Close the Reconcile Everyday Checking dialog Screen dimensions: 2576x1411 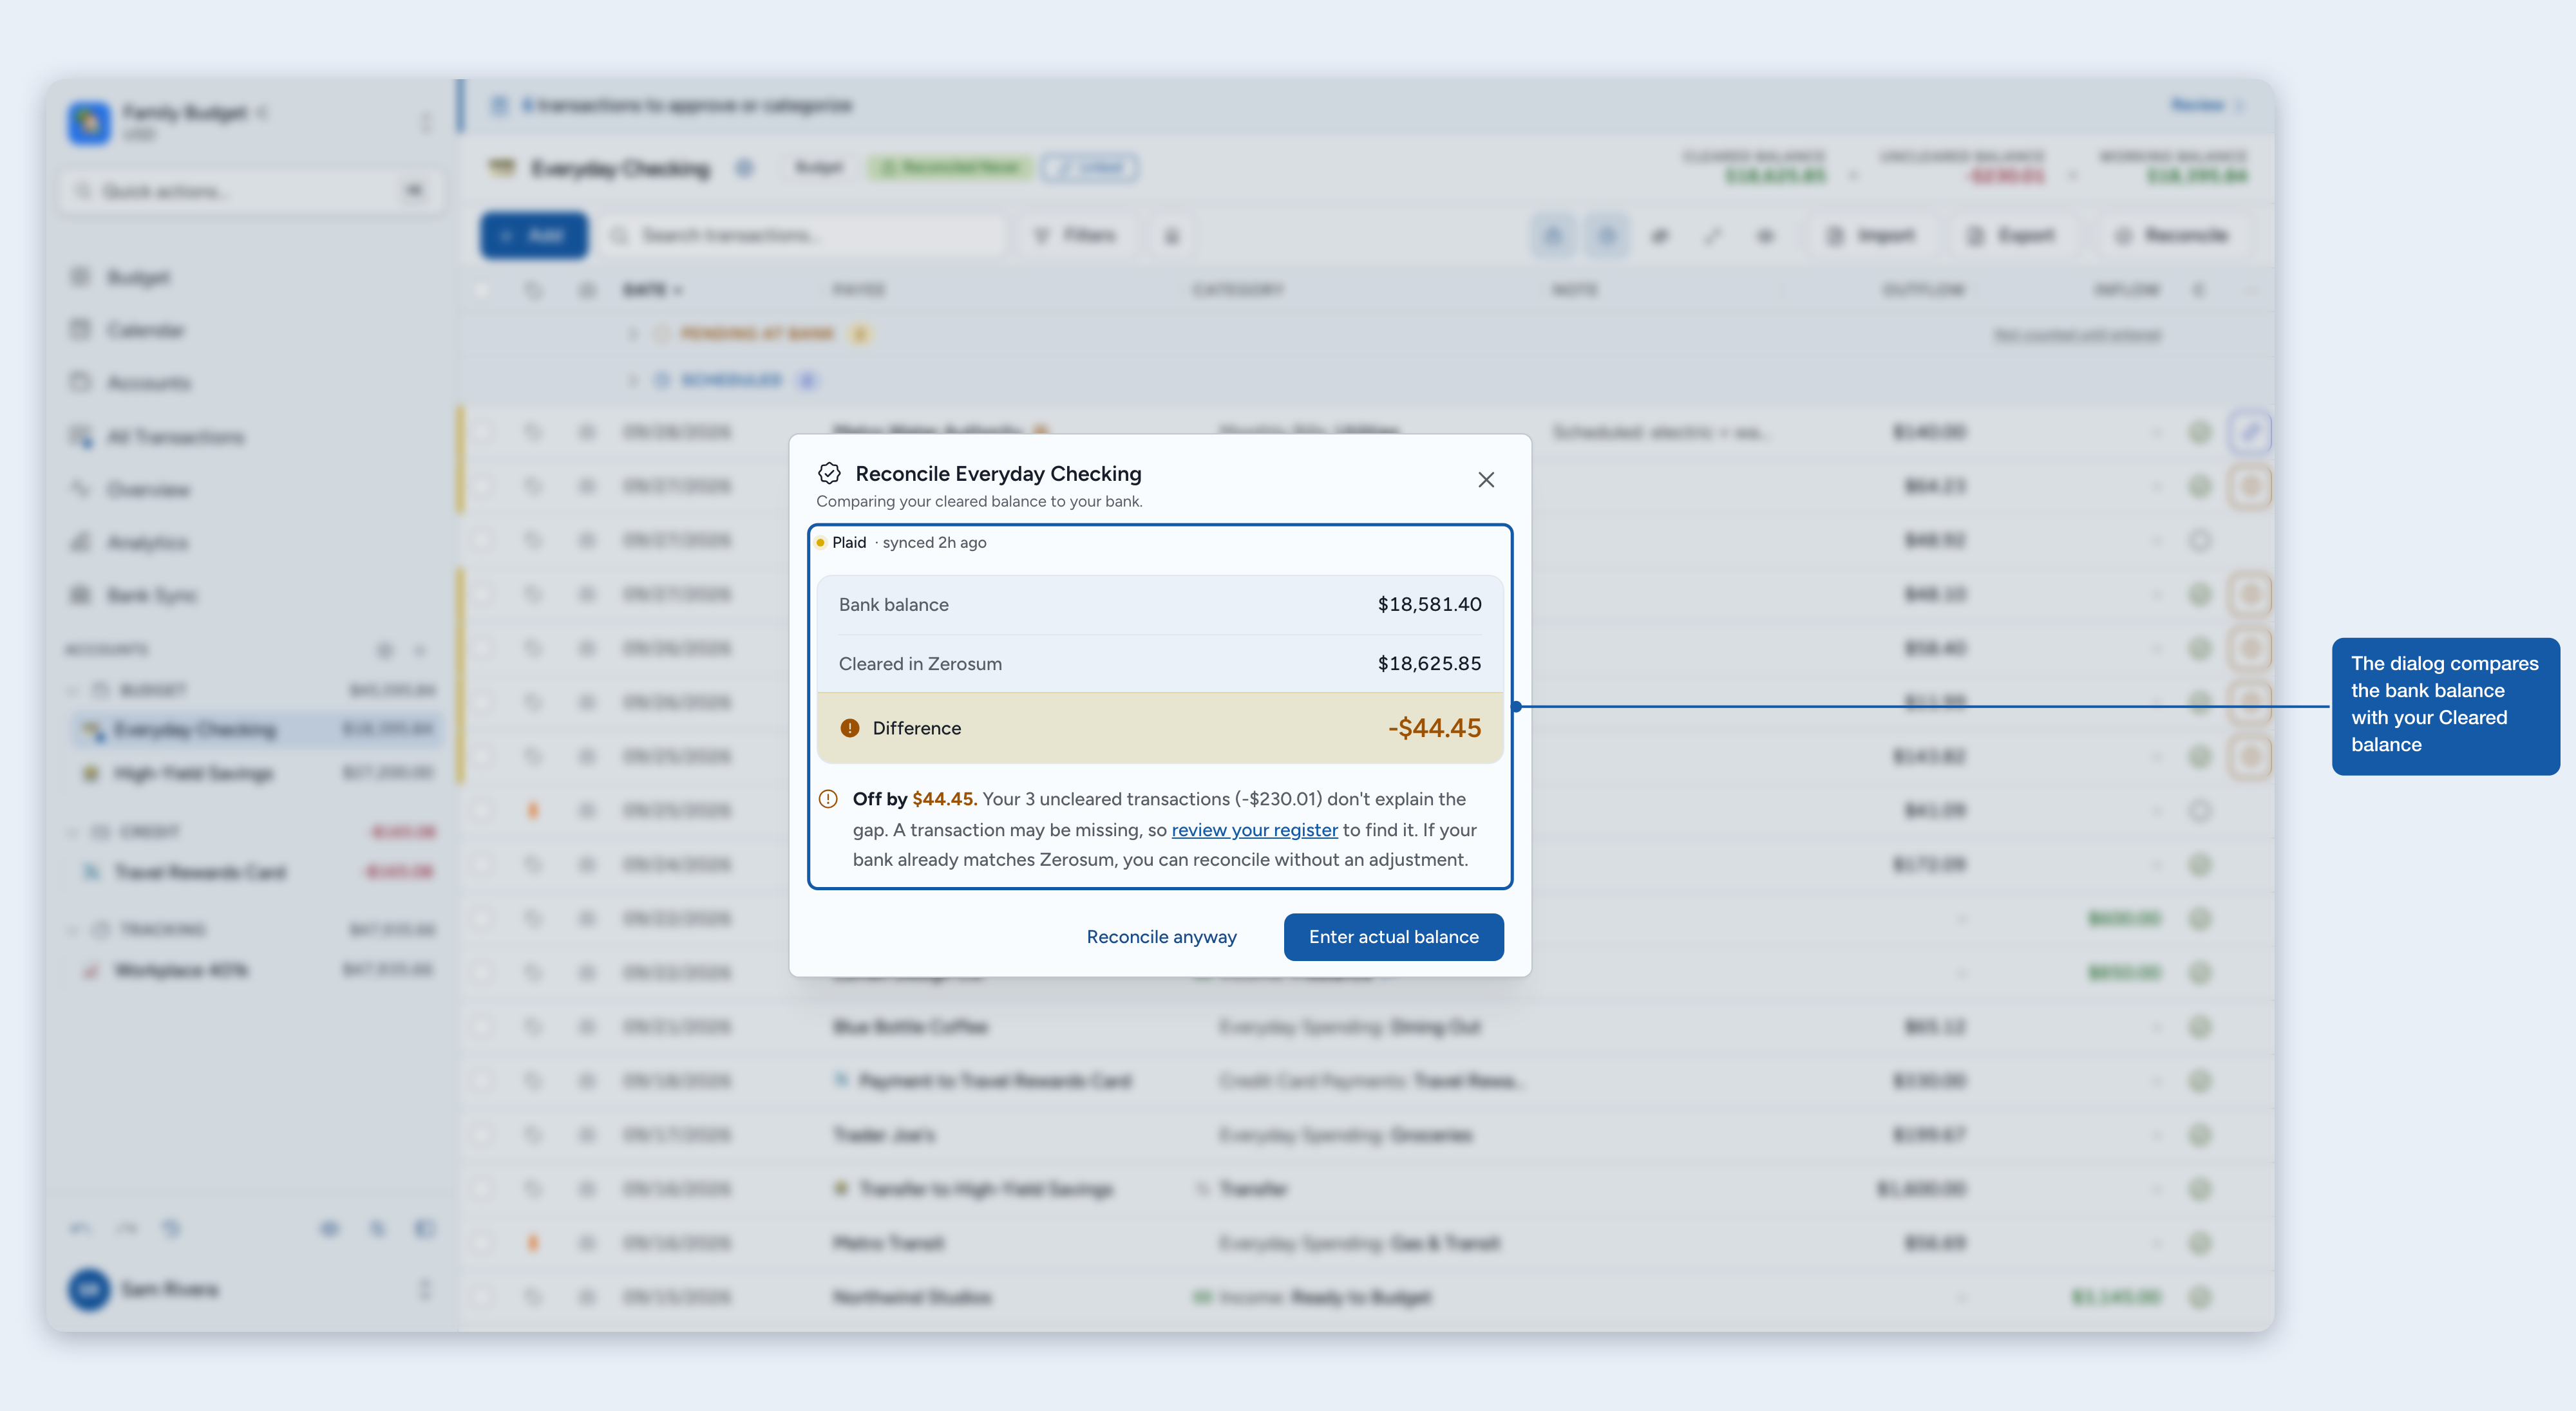pos(1486,480)
